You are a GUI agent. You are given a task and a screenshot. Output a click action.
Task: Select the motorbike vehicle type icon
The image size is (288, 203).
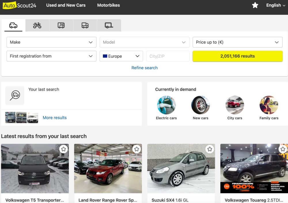[37, 25]
